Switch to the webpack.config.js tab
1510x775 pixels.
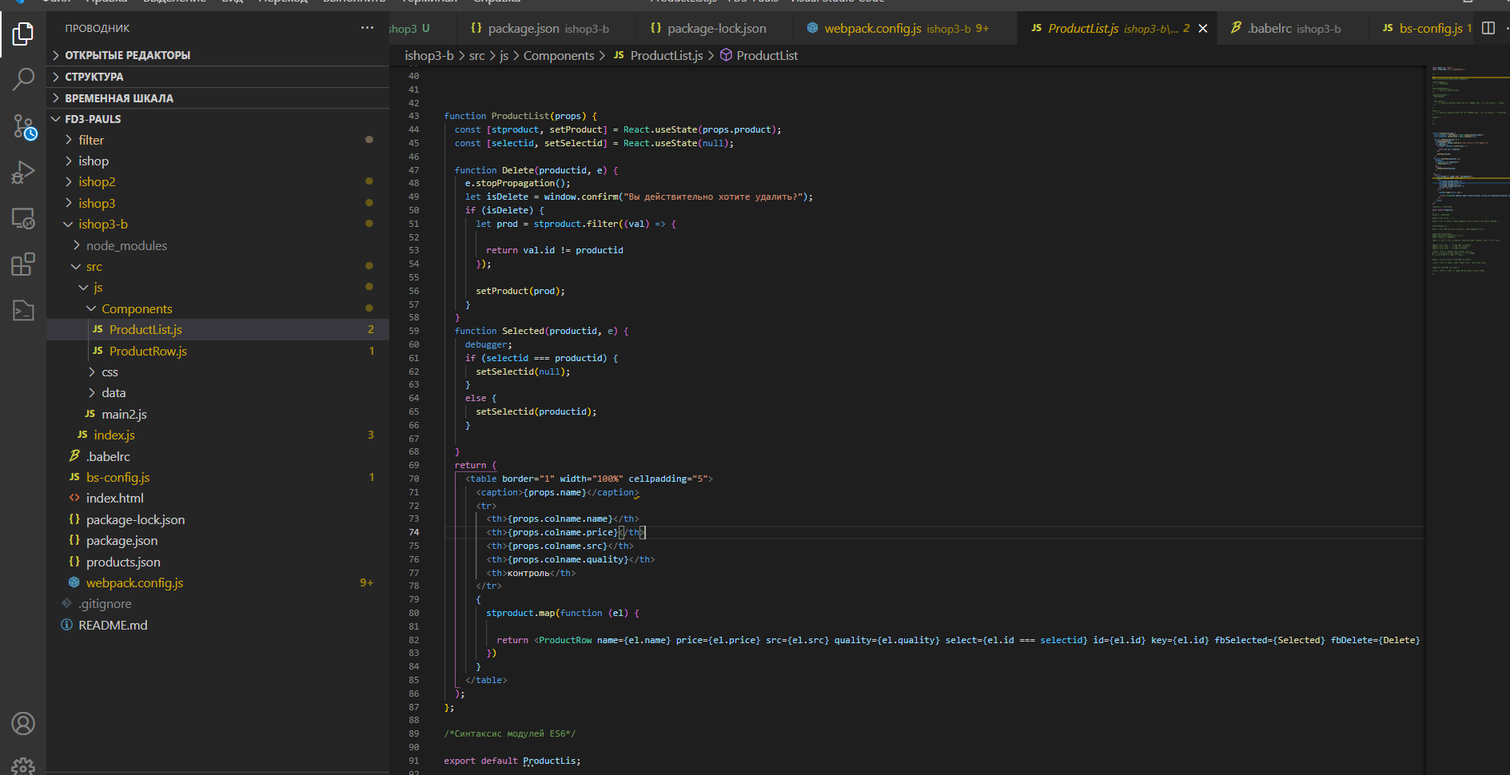(905, 29)
